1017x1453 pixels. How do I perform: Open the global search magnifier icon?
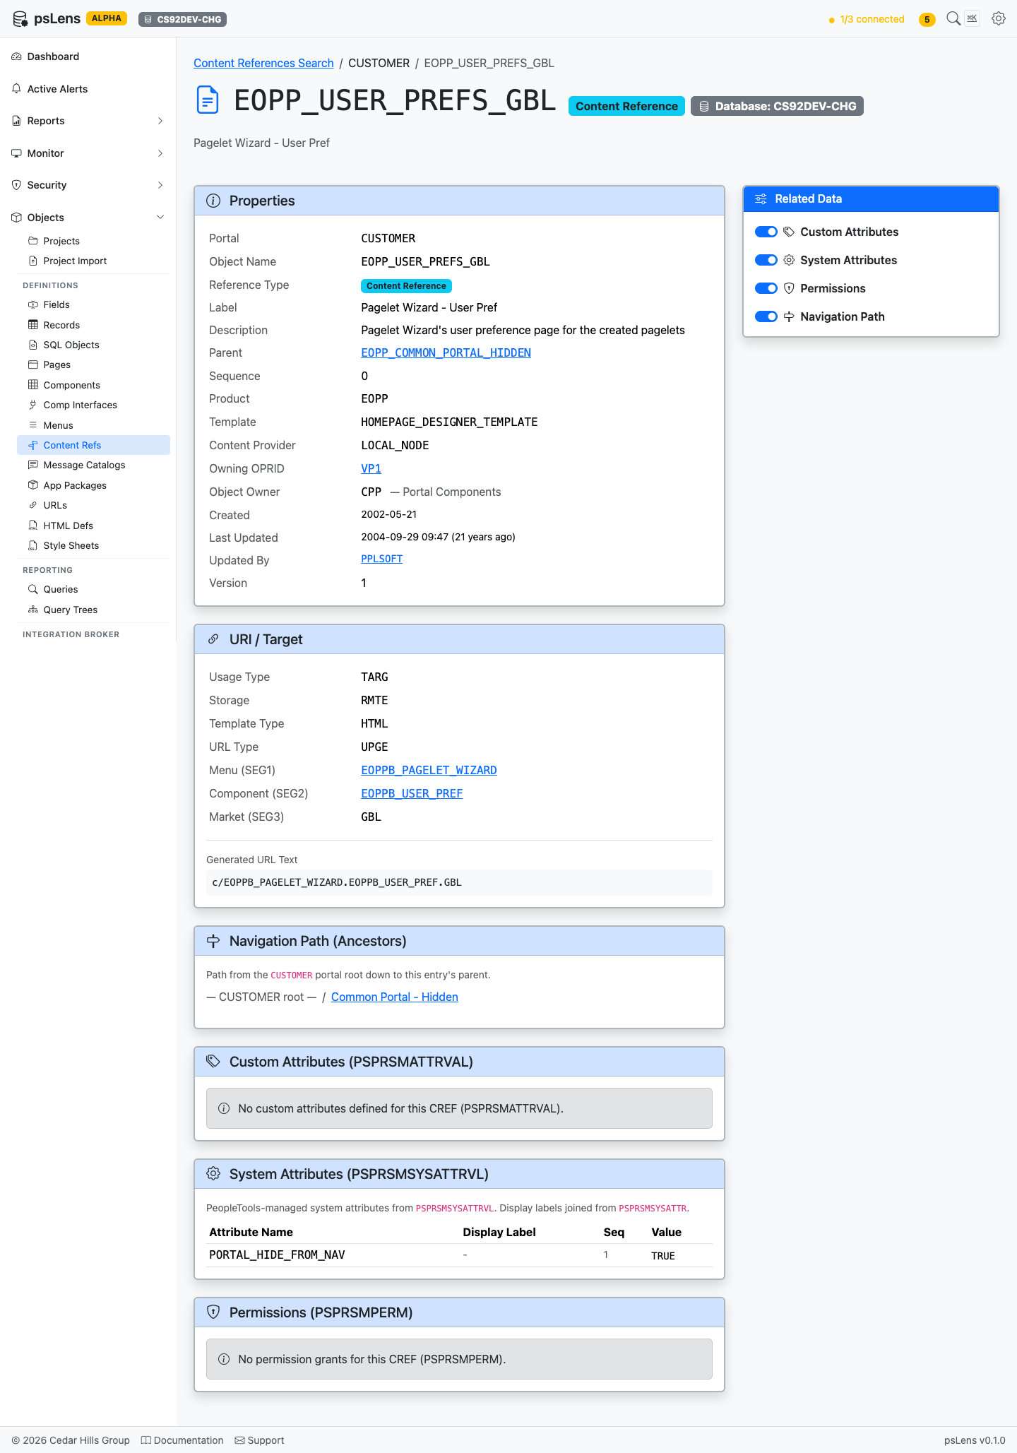pyautogui.click(x=953, y=18)
